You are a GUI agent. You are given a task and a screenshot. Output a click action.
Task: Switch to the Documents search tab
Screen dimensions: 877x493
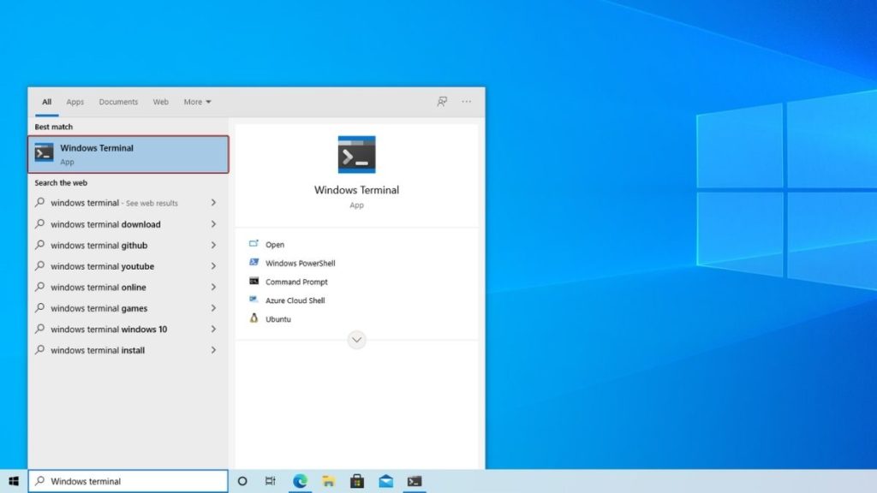point(118,101)
